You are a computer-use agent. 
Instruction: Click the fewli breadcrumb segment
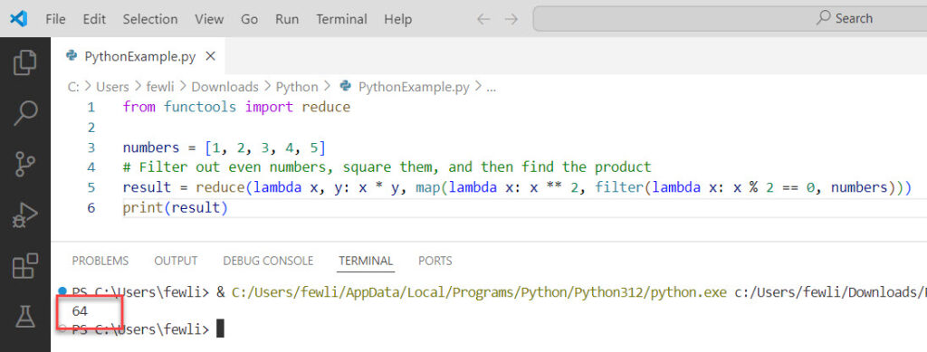[x=160, y=87]
